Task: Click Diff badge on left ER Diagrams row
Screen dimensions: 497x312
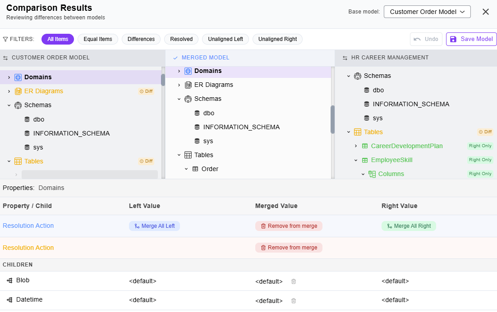Action: [x=146, y=91]
